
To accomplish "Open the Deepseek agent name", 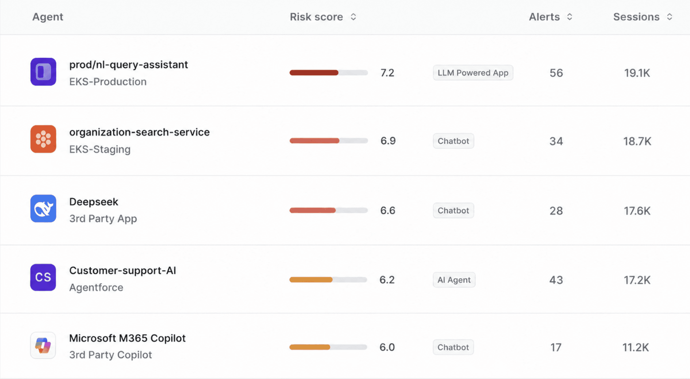I will tap(94, 202).
